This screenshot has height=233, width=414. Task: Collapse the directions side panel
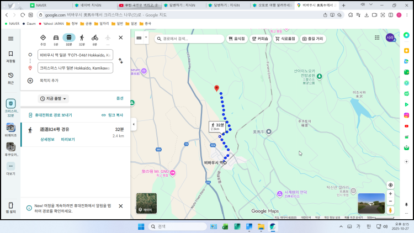[x=133, y=124]
